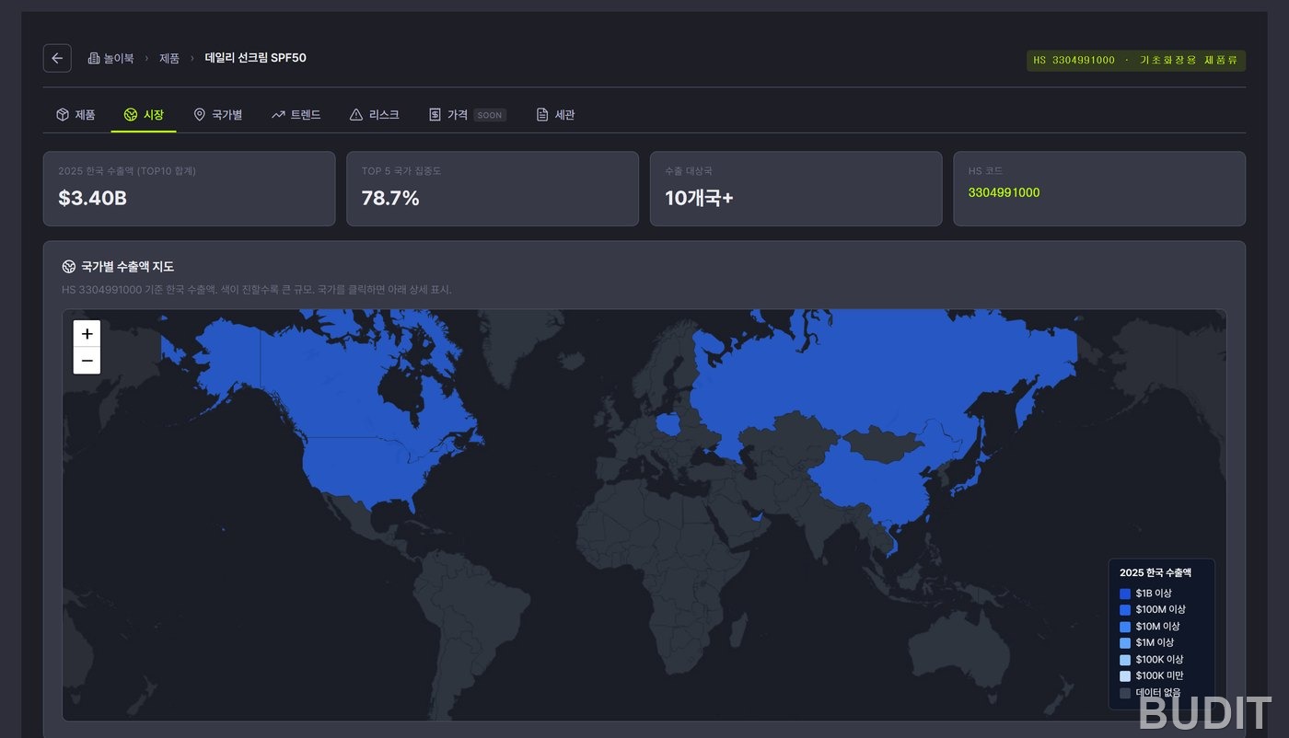Click the back arrow button
Screen dimensions: 1289x738
57,58
